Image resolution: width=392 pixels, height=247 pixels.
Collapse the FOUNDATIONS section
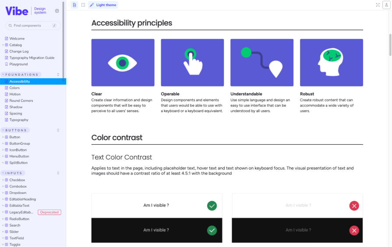[x=22, y=75]
